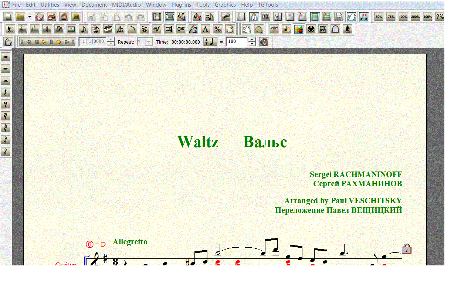Select the Hand Grabber tool
This screenshot has width=471, height=302.
[x=247, y=29]
